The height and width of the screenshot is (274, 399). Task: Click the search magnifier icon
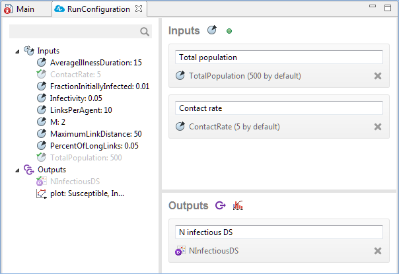145,32
